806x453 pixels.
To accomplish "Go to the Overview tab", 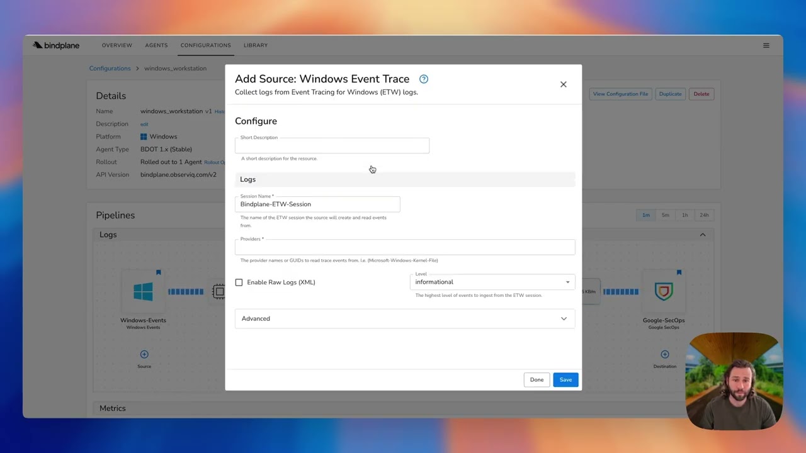I will pyautogui.click(x=117, y=45).
